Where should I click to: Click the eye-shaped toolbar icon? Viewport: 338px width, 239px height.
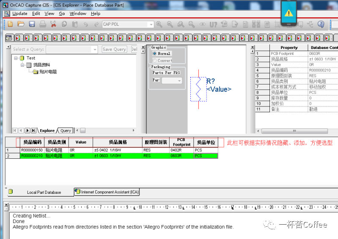pos(202,24)
